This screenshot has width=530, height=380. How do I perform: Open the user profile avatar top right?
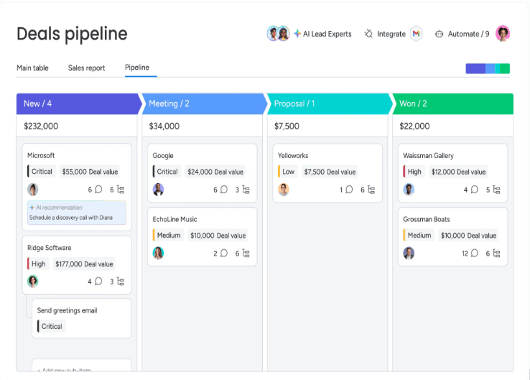click(x=503, y=34)
